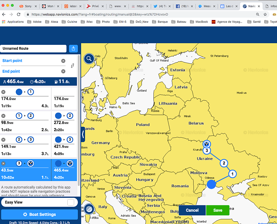
Task: Delete the leg from start to waypoint 1
Action: coord(3,92)
